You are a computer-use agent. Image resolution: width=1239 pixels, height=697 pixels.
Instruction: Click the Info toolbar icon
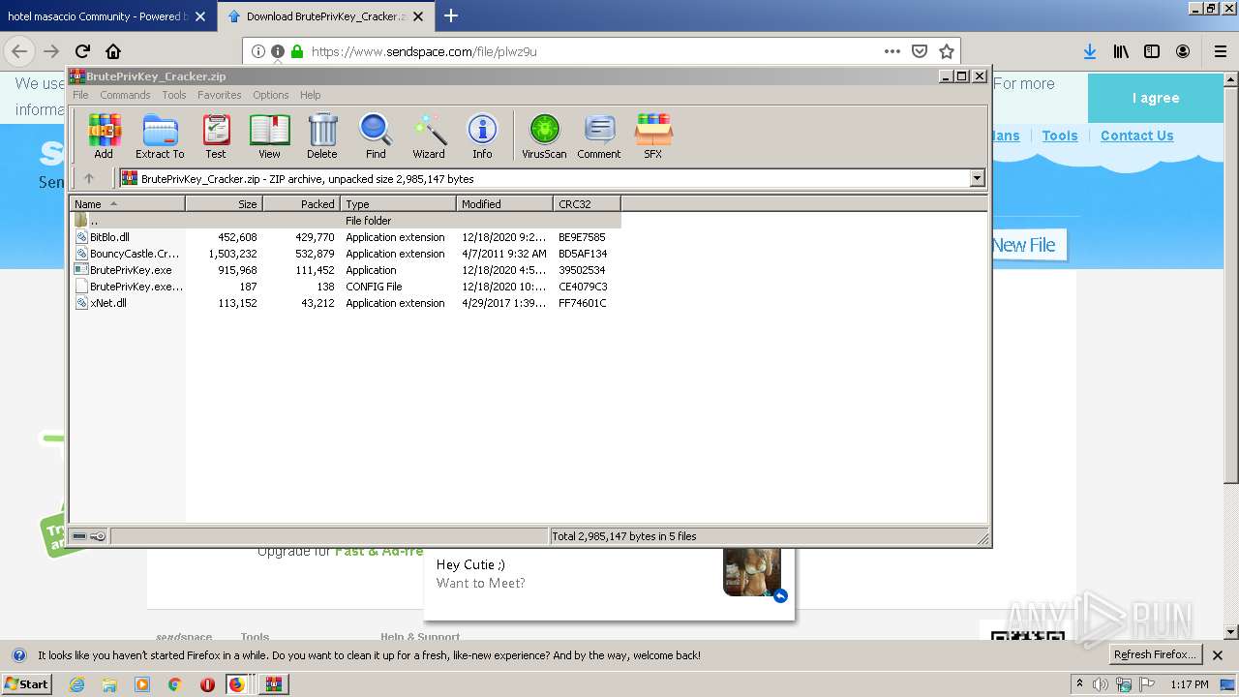(482, 136)
